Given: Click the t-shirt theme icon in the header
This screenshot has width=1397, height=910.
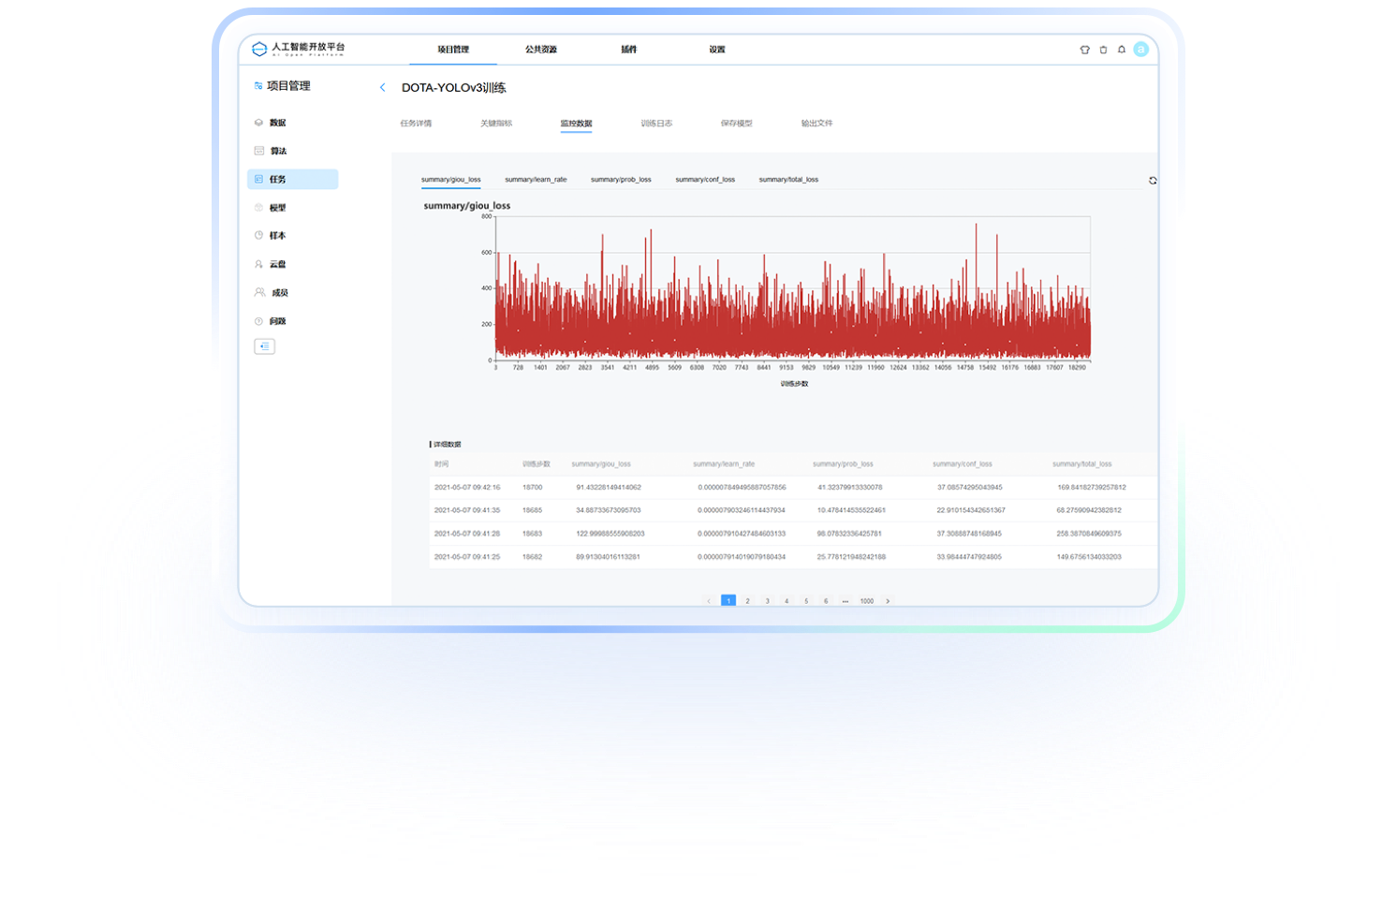Looking at the screenshot, I should (1085, 50).
